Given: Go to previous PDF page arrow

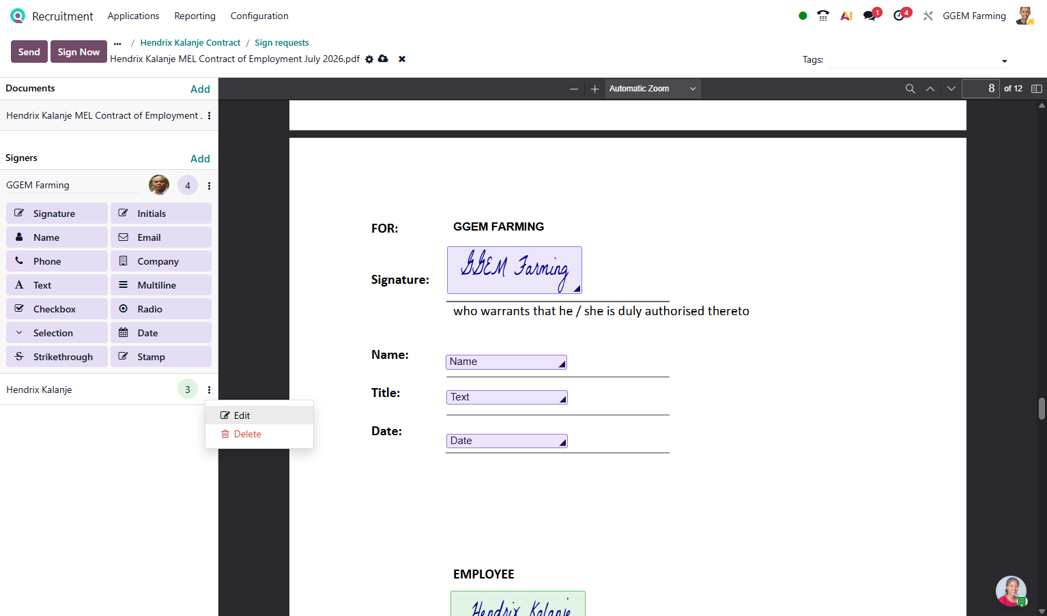Looking at the screenshot, I should [x=930, y=89].
